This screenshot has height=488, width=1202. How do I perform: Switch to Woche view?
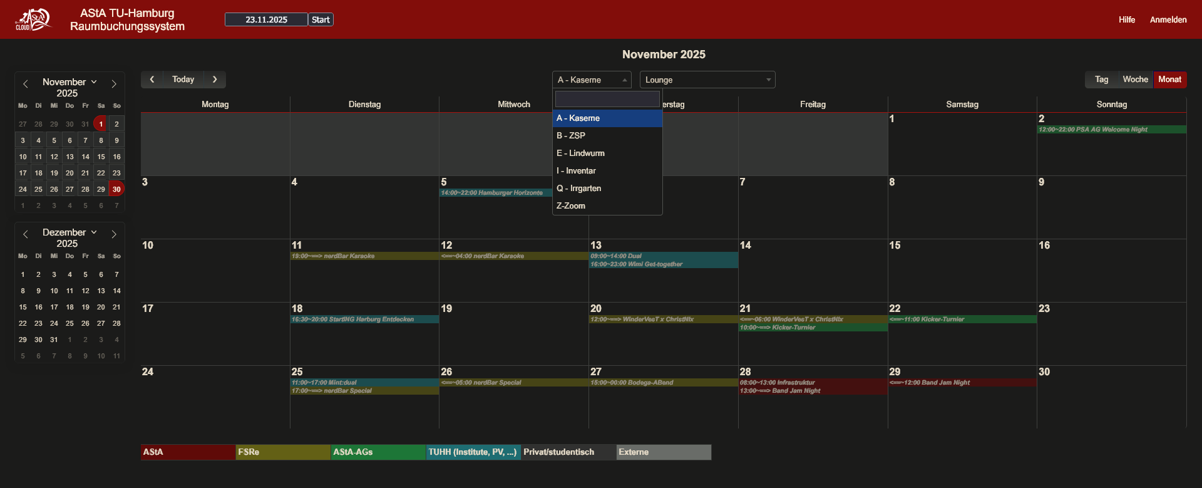point(1135,80)
